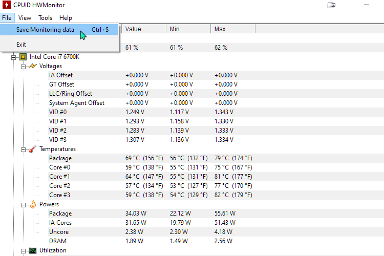Click the CPUID HWMonitor app icon
384x256 pixels.
coord(7,5)
